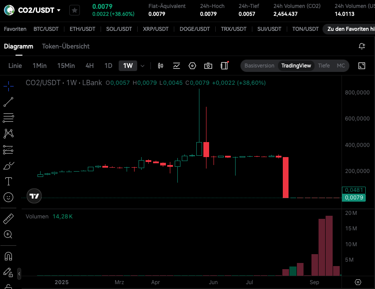Select the XABCD pattern tool
The width and height of the screenshot is (375, 289).
(x=8, y=134)
